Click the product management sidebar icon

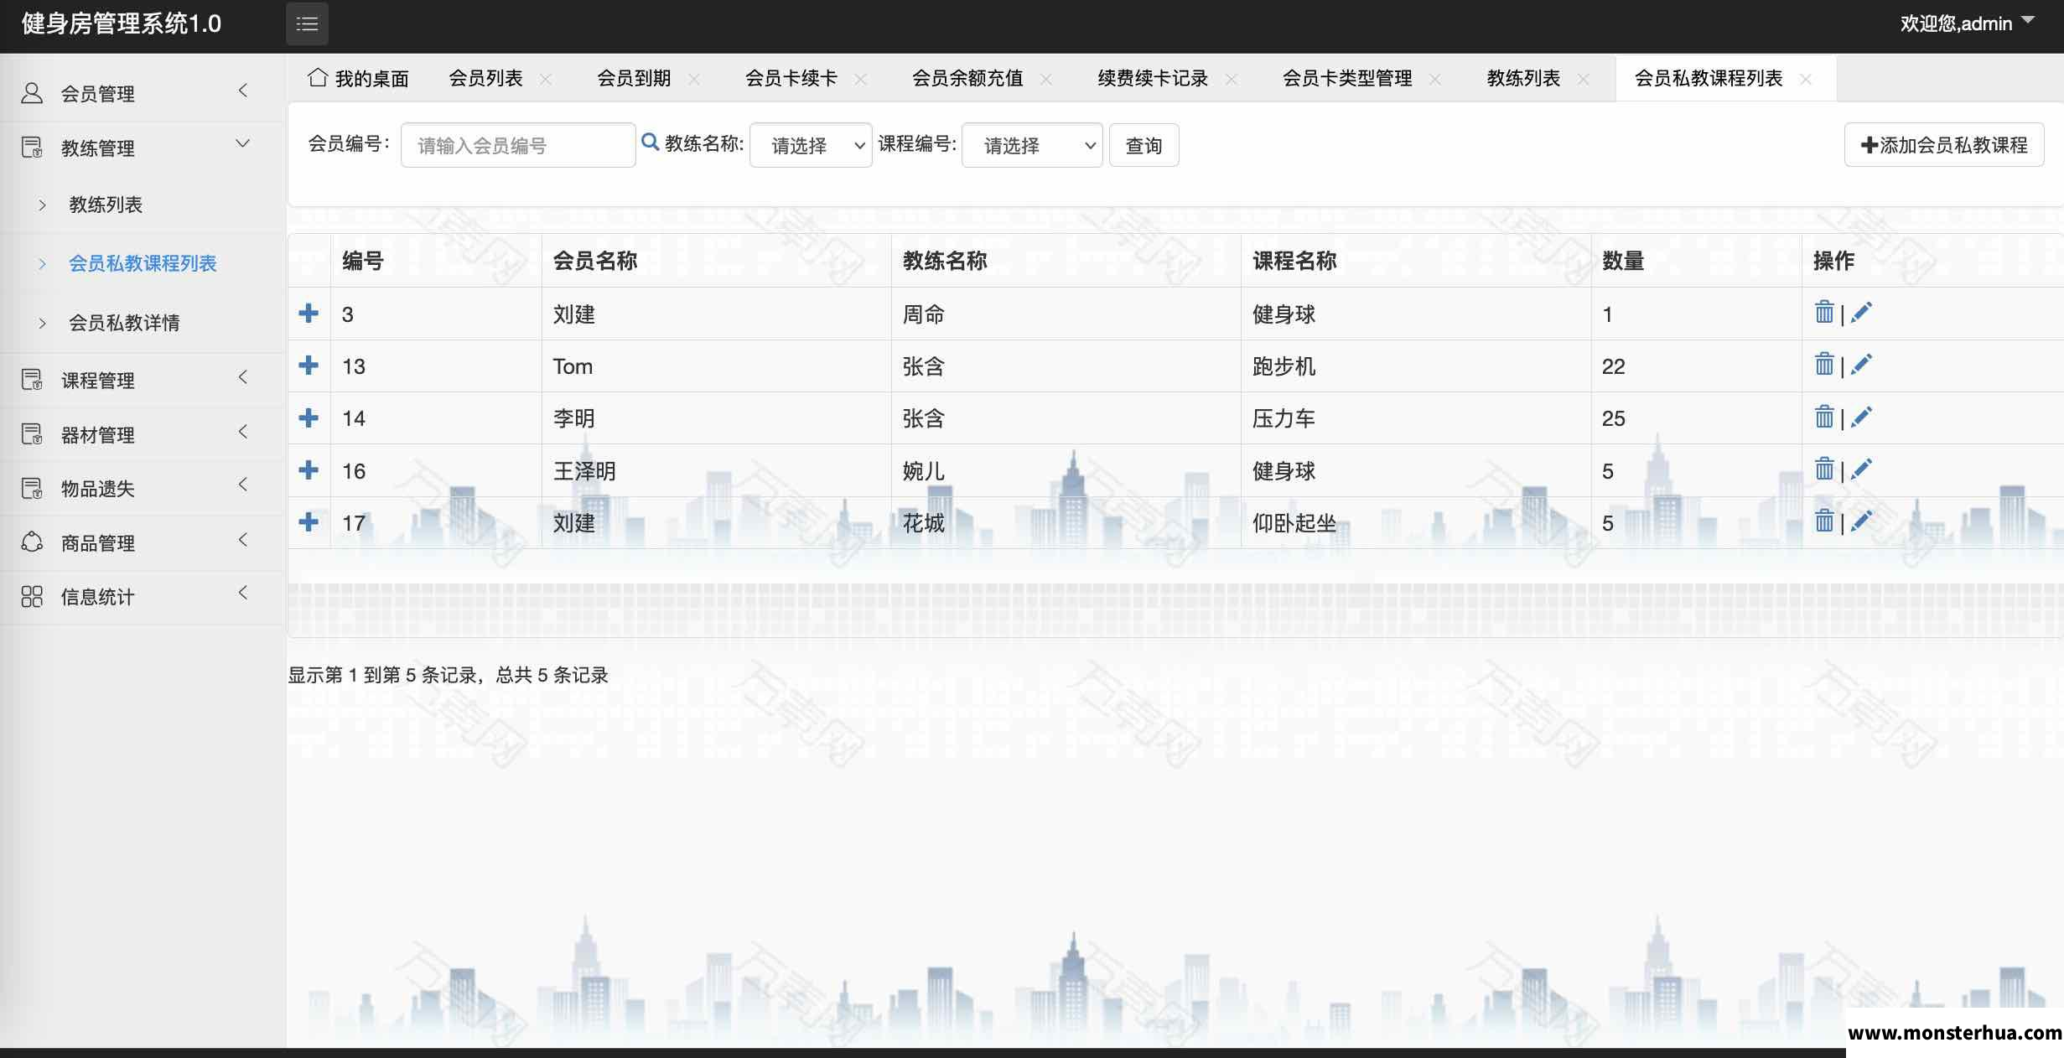[x=32, y=542]
